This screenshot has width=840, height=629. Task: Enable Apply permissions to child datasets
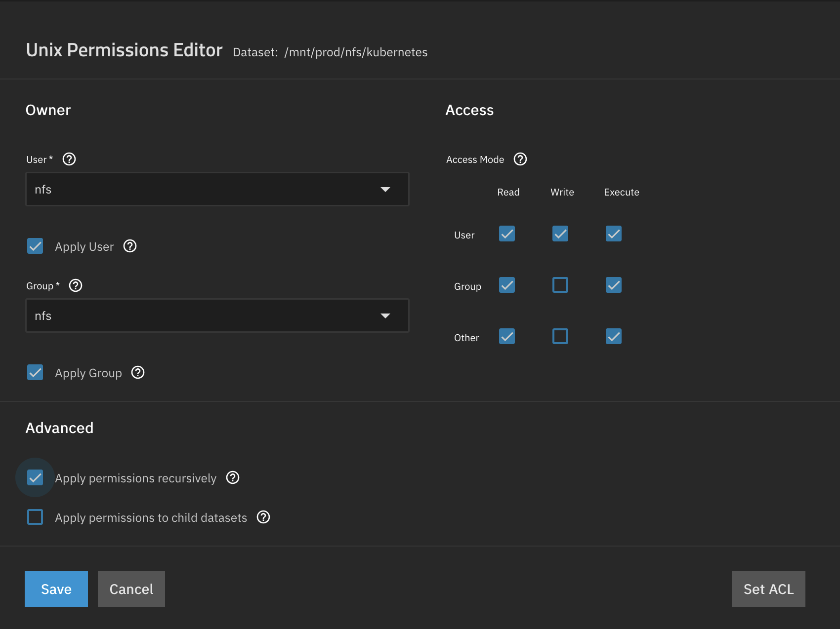pos(35,517)
